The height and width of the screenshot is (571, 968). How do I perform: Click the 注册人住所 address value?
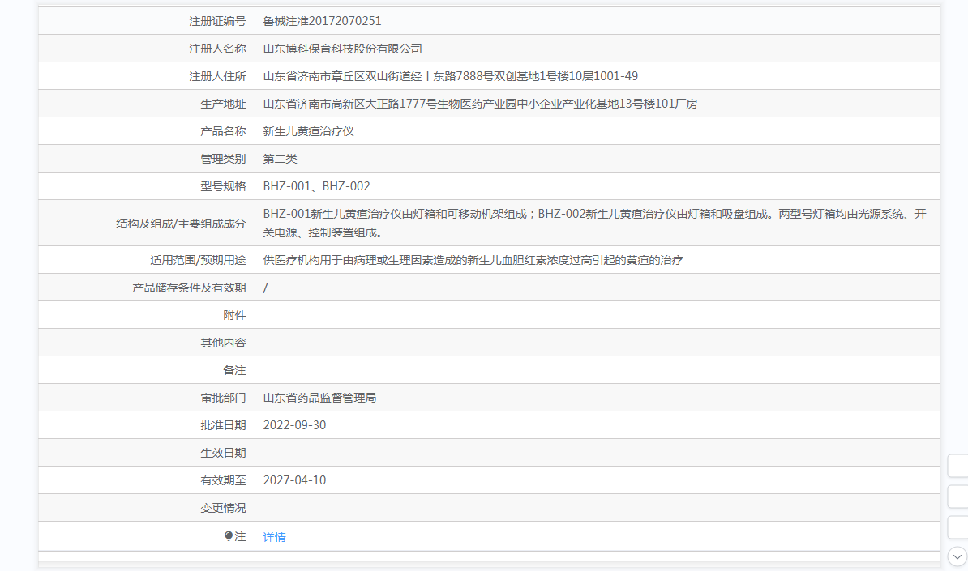pyautogui.click(x=450, y=76)
